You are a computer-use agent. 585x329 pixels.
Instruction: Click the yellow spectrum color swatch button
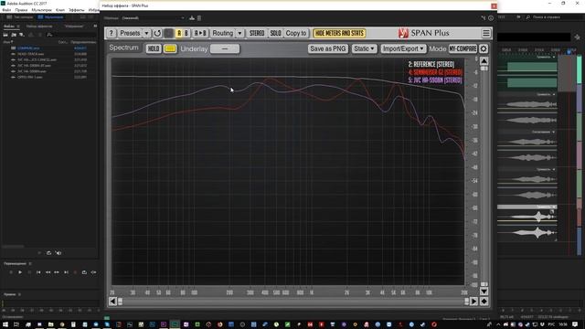click(170, 48)
